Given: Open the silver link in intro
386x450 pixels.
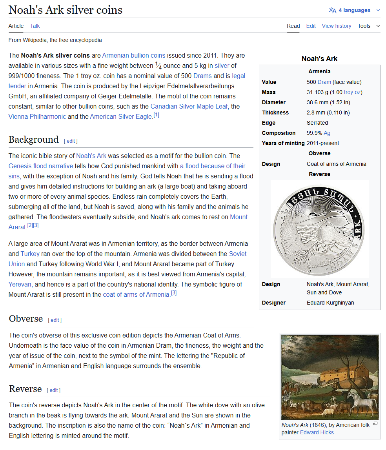Looking at the screenshot, I should click(222, 66).
